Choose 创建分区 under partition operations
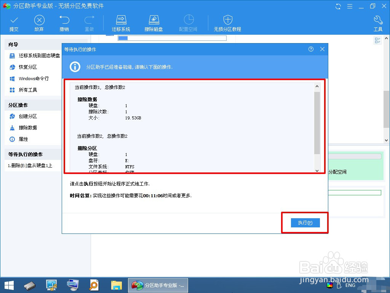The height and width of the screenshot is (293, 390). [x=23, y=116]
